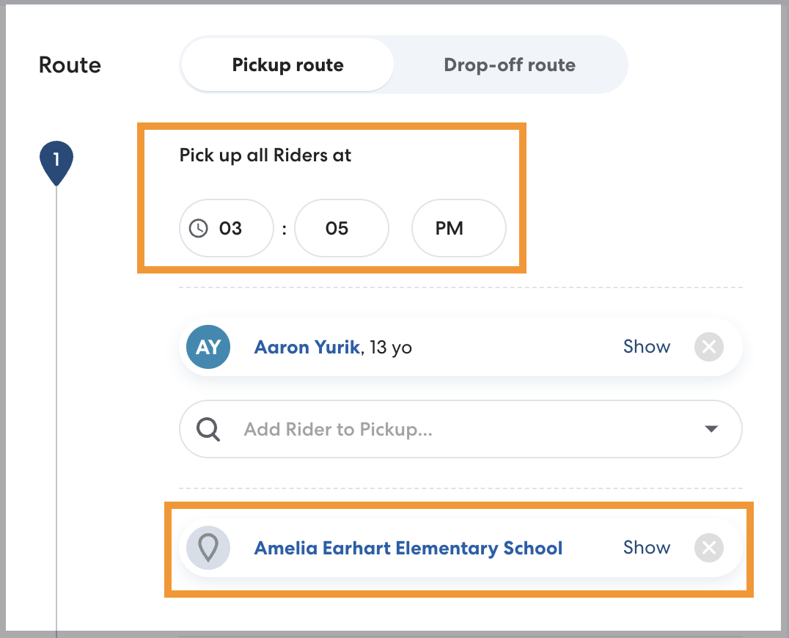Viewport: 789px width, 638px height.
Task: Click the Pick up all Riders label
Action: [x=265, y=155]
